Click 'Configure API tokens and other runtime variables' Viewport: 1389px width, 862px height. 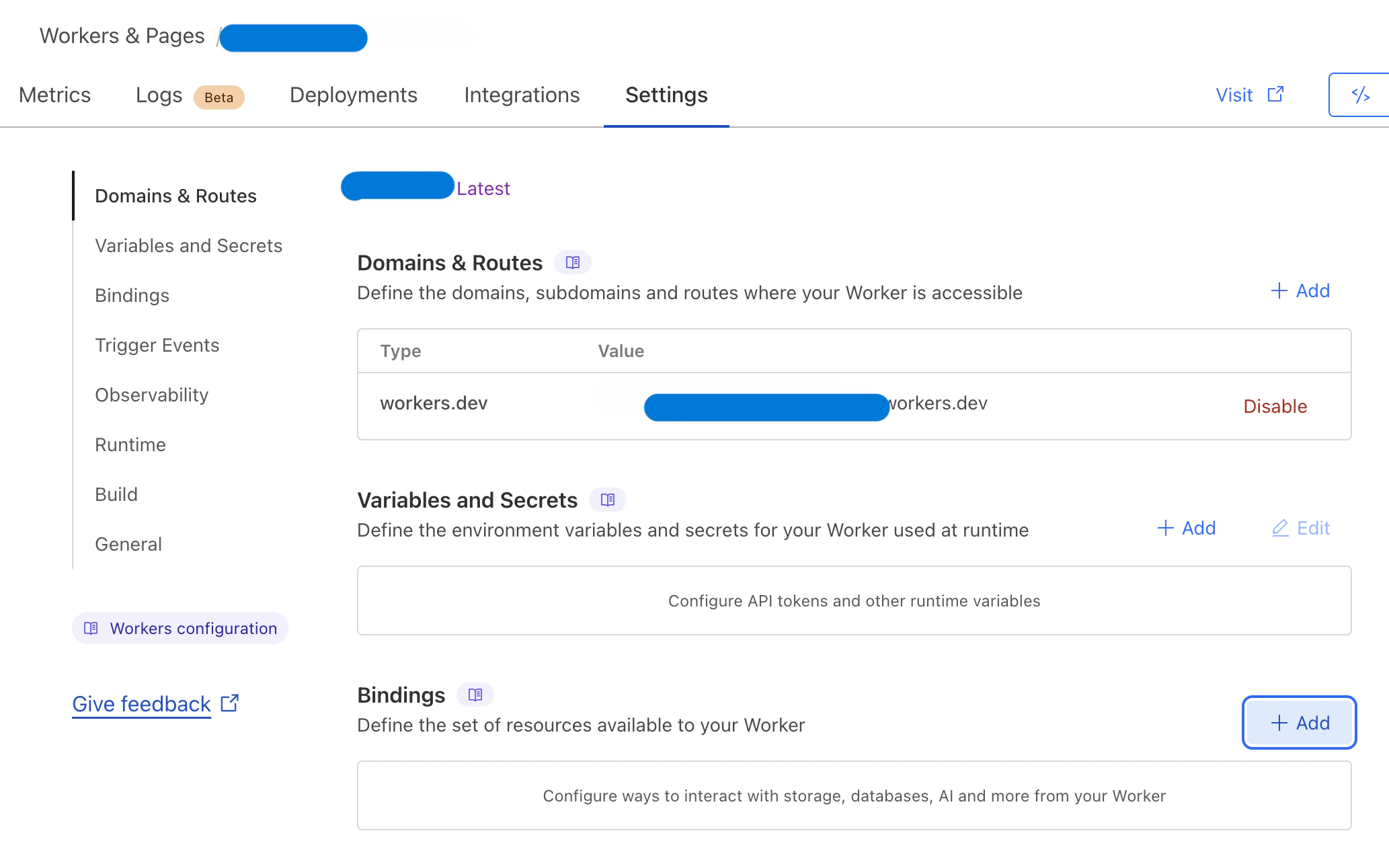click(x=854, y=600)
